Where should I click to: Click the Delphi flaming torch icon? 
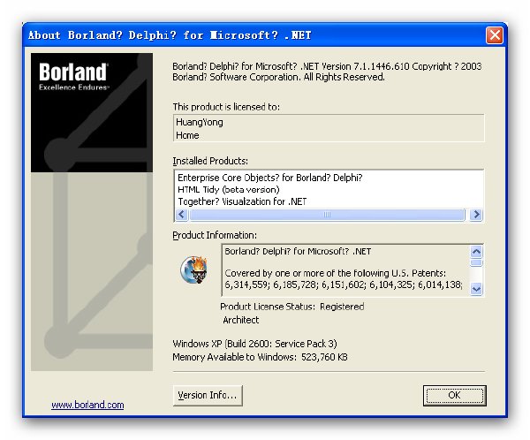(194, 269)
